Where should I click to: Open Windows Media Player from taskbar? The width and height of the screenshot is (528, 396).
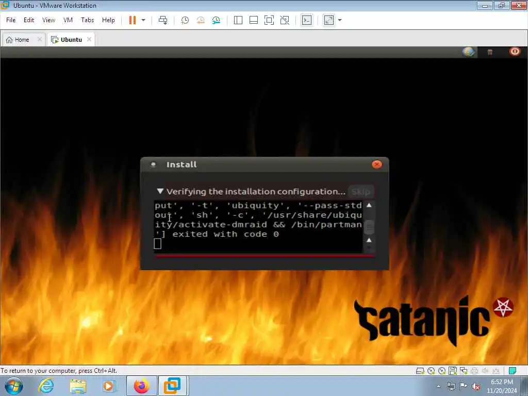(x=109, y=386)
